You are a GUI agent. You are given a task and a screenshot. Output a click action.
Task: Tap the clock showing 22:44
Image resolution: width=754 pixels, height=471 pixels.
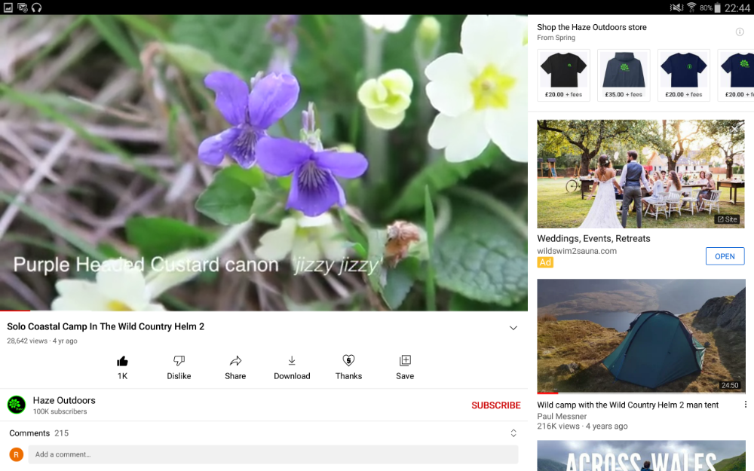tap(737, 8)
